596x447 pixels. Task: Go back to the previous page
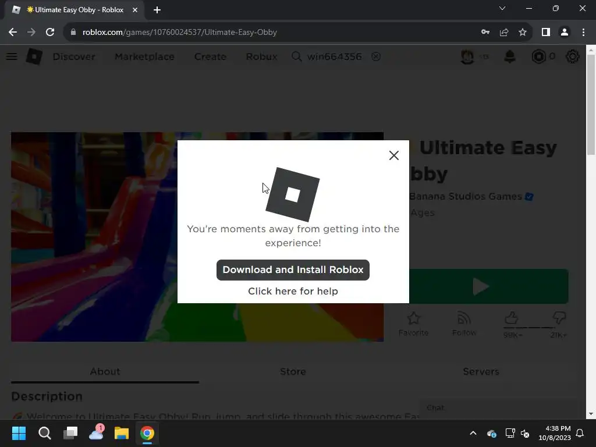click(x=13, y=33)
